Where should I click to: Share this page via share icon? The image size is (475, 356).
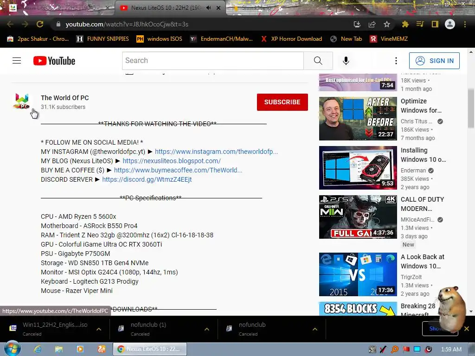372,24
